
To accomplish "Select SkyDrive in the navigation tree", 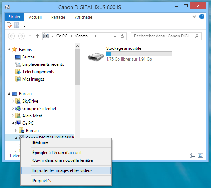I will (30, 101).
